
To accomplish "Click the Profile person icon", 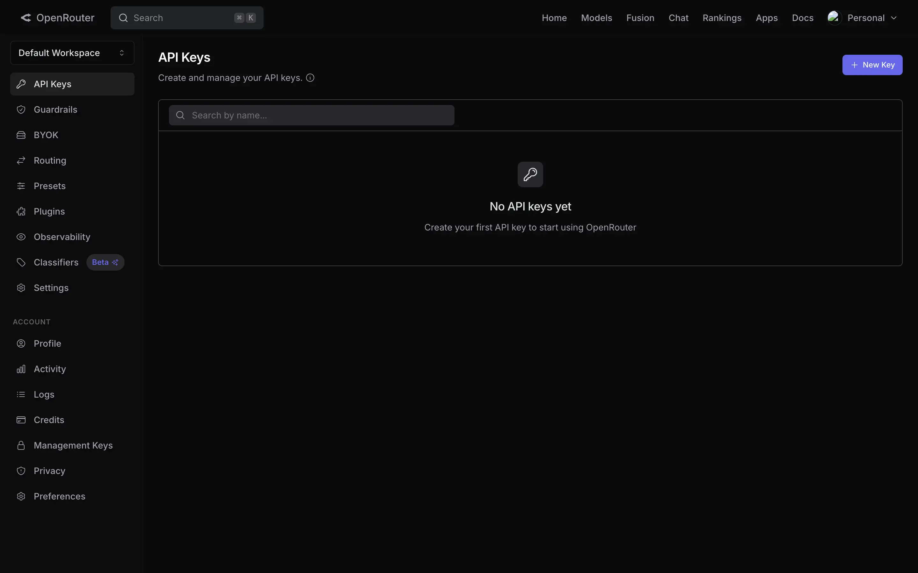I will (x=21, y=343).
